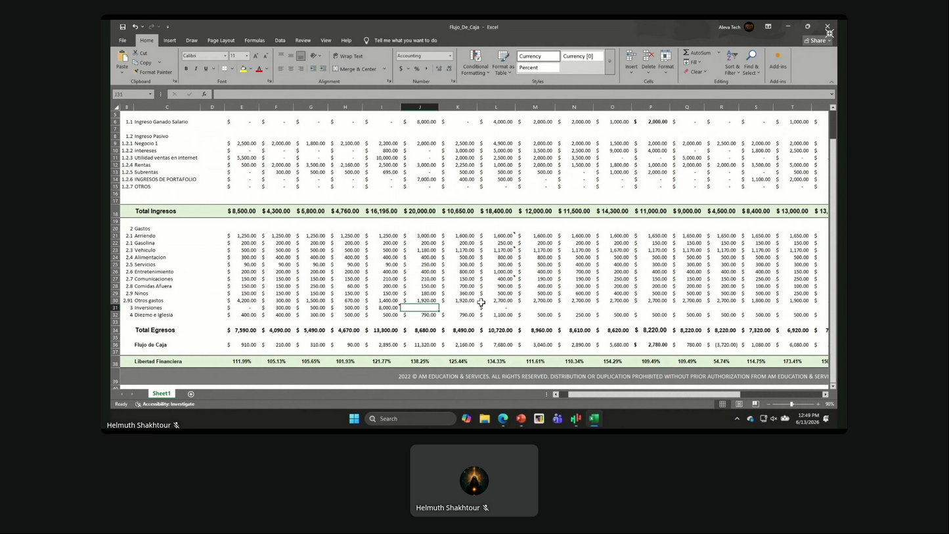Activate the Format Painter brush
Image resolution: width=949 pixels, height=534 pixels.
[x=152, y=72]
